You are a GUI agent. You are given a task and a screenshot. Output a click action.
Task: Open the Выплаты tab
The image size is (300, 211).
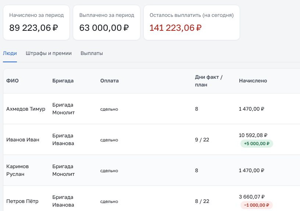92,53
